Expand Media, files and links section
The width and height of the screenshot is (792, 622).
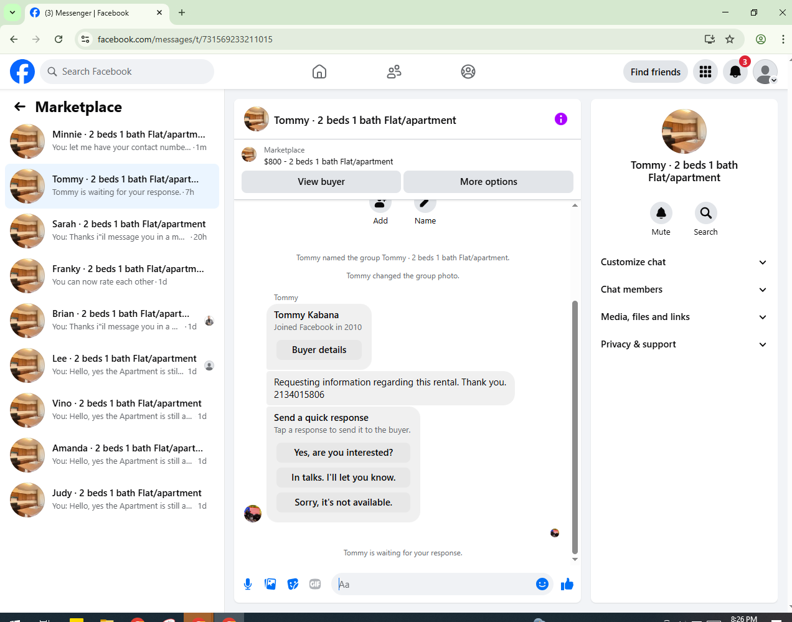(x=684, y=317)
